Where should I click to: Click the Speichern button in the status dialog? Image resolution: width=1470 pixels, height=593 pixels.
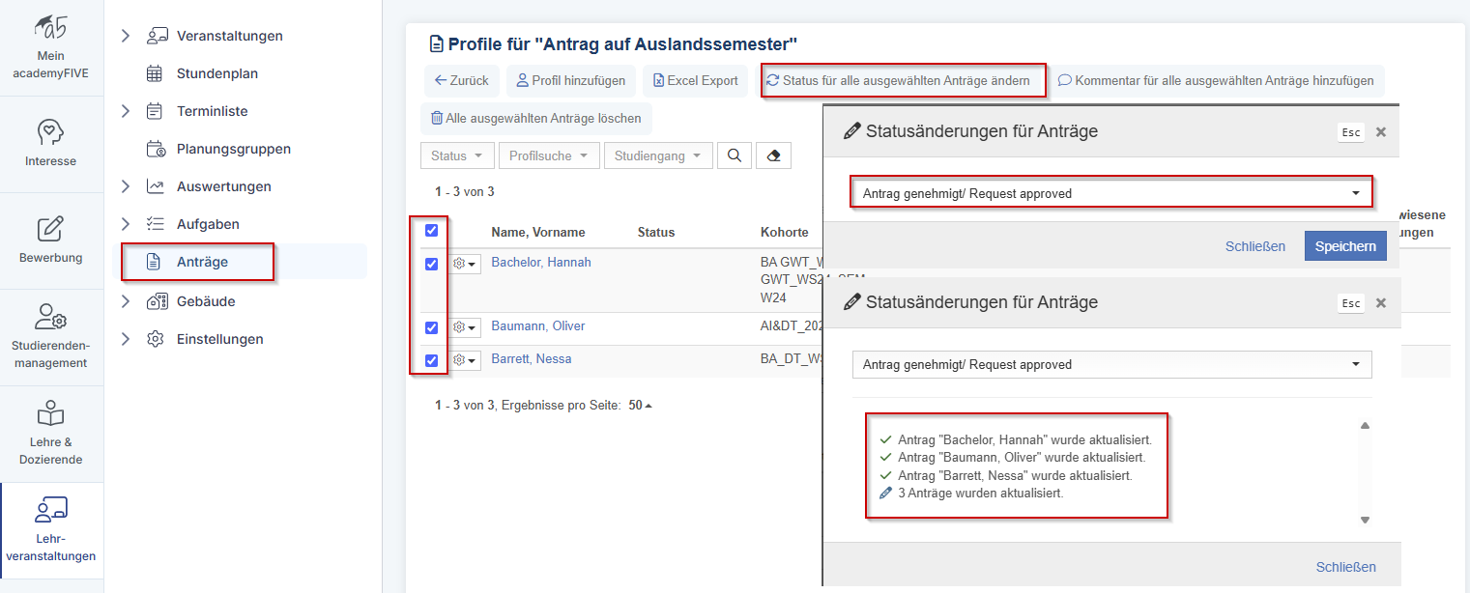pyautogui.click(x=1345, y=245)
